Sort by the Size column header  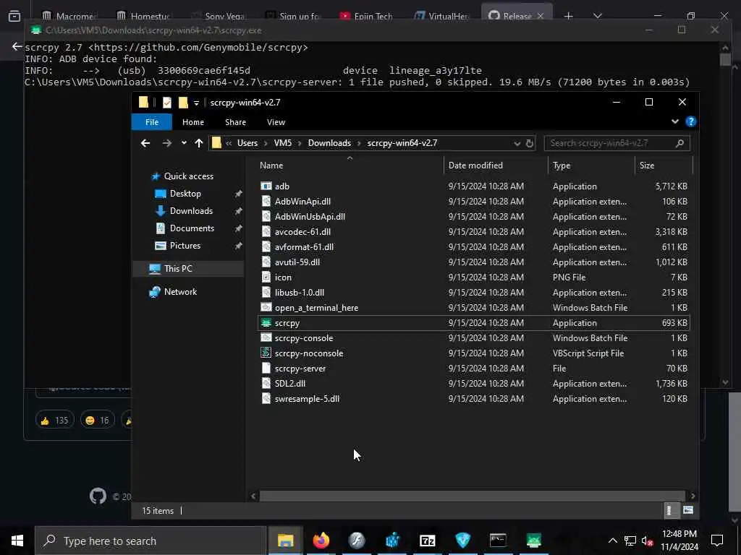646,165
